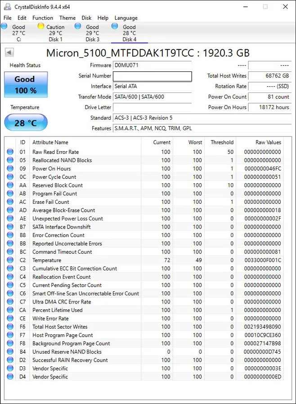Image resolution: width=296 pixels, height=404 pixels.
Task: Select the D4 Vendor Specific row text
Action: click(x=50, y=377)
